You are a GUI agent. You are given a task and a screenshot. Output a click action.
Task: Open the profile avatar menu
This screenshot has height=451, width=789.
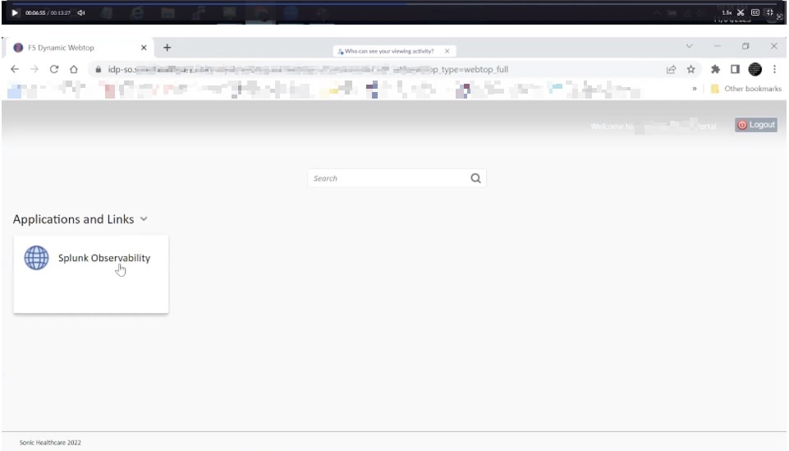755,70
